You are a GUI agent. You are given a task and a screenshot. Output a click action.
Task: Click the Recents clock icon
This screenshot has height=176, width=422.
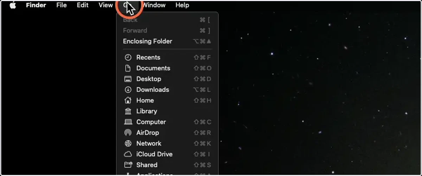[x=128, y=57]
